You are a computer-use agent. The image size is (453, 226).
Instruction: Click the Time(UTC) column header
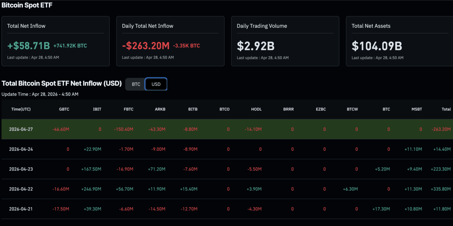point(21,109)
